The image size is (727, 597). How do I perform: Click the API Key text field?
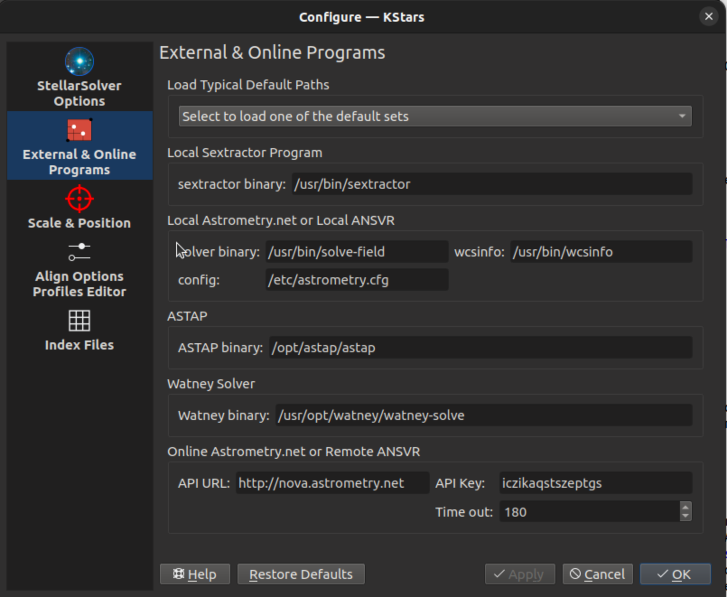click(x=595, y=483)
